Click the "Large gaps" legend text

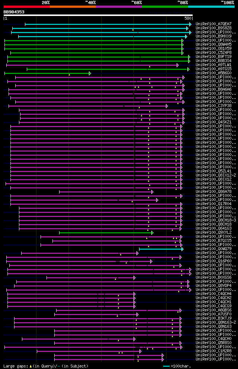pos(16,366)
